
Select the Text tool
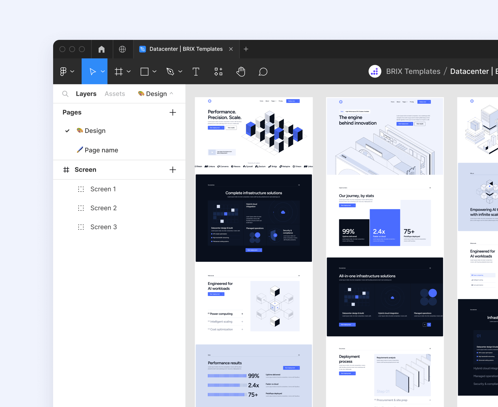tap(196, 71)
